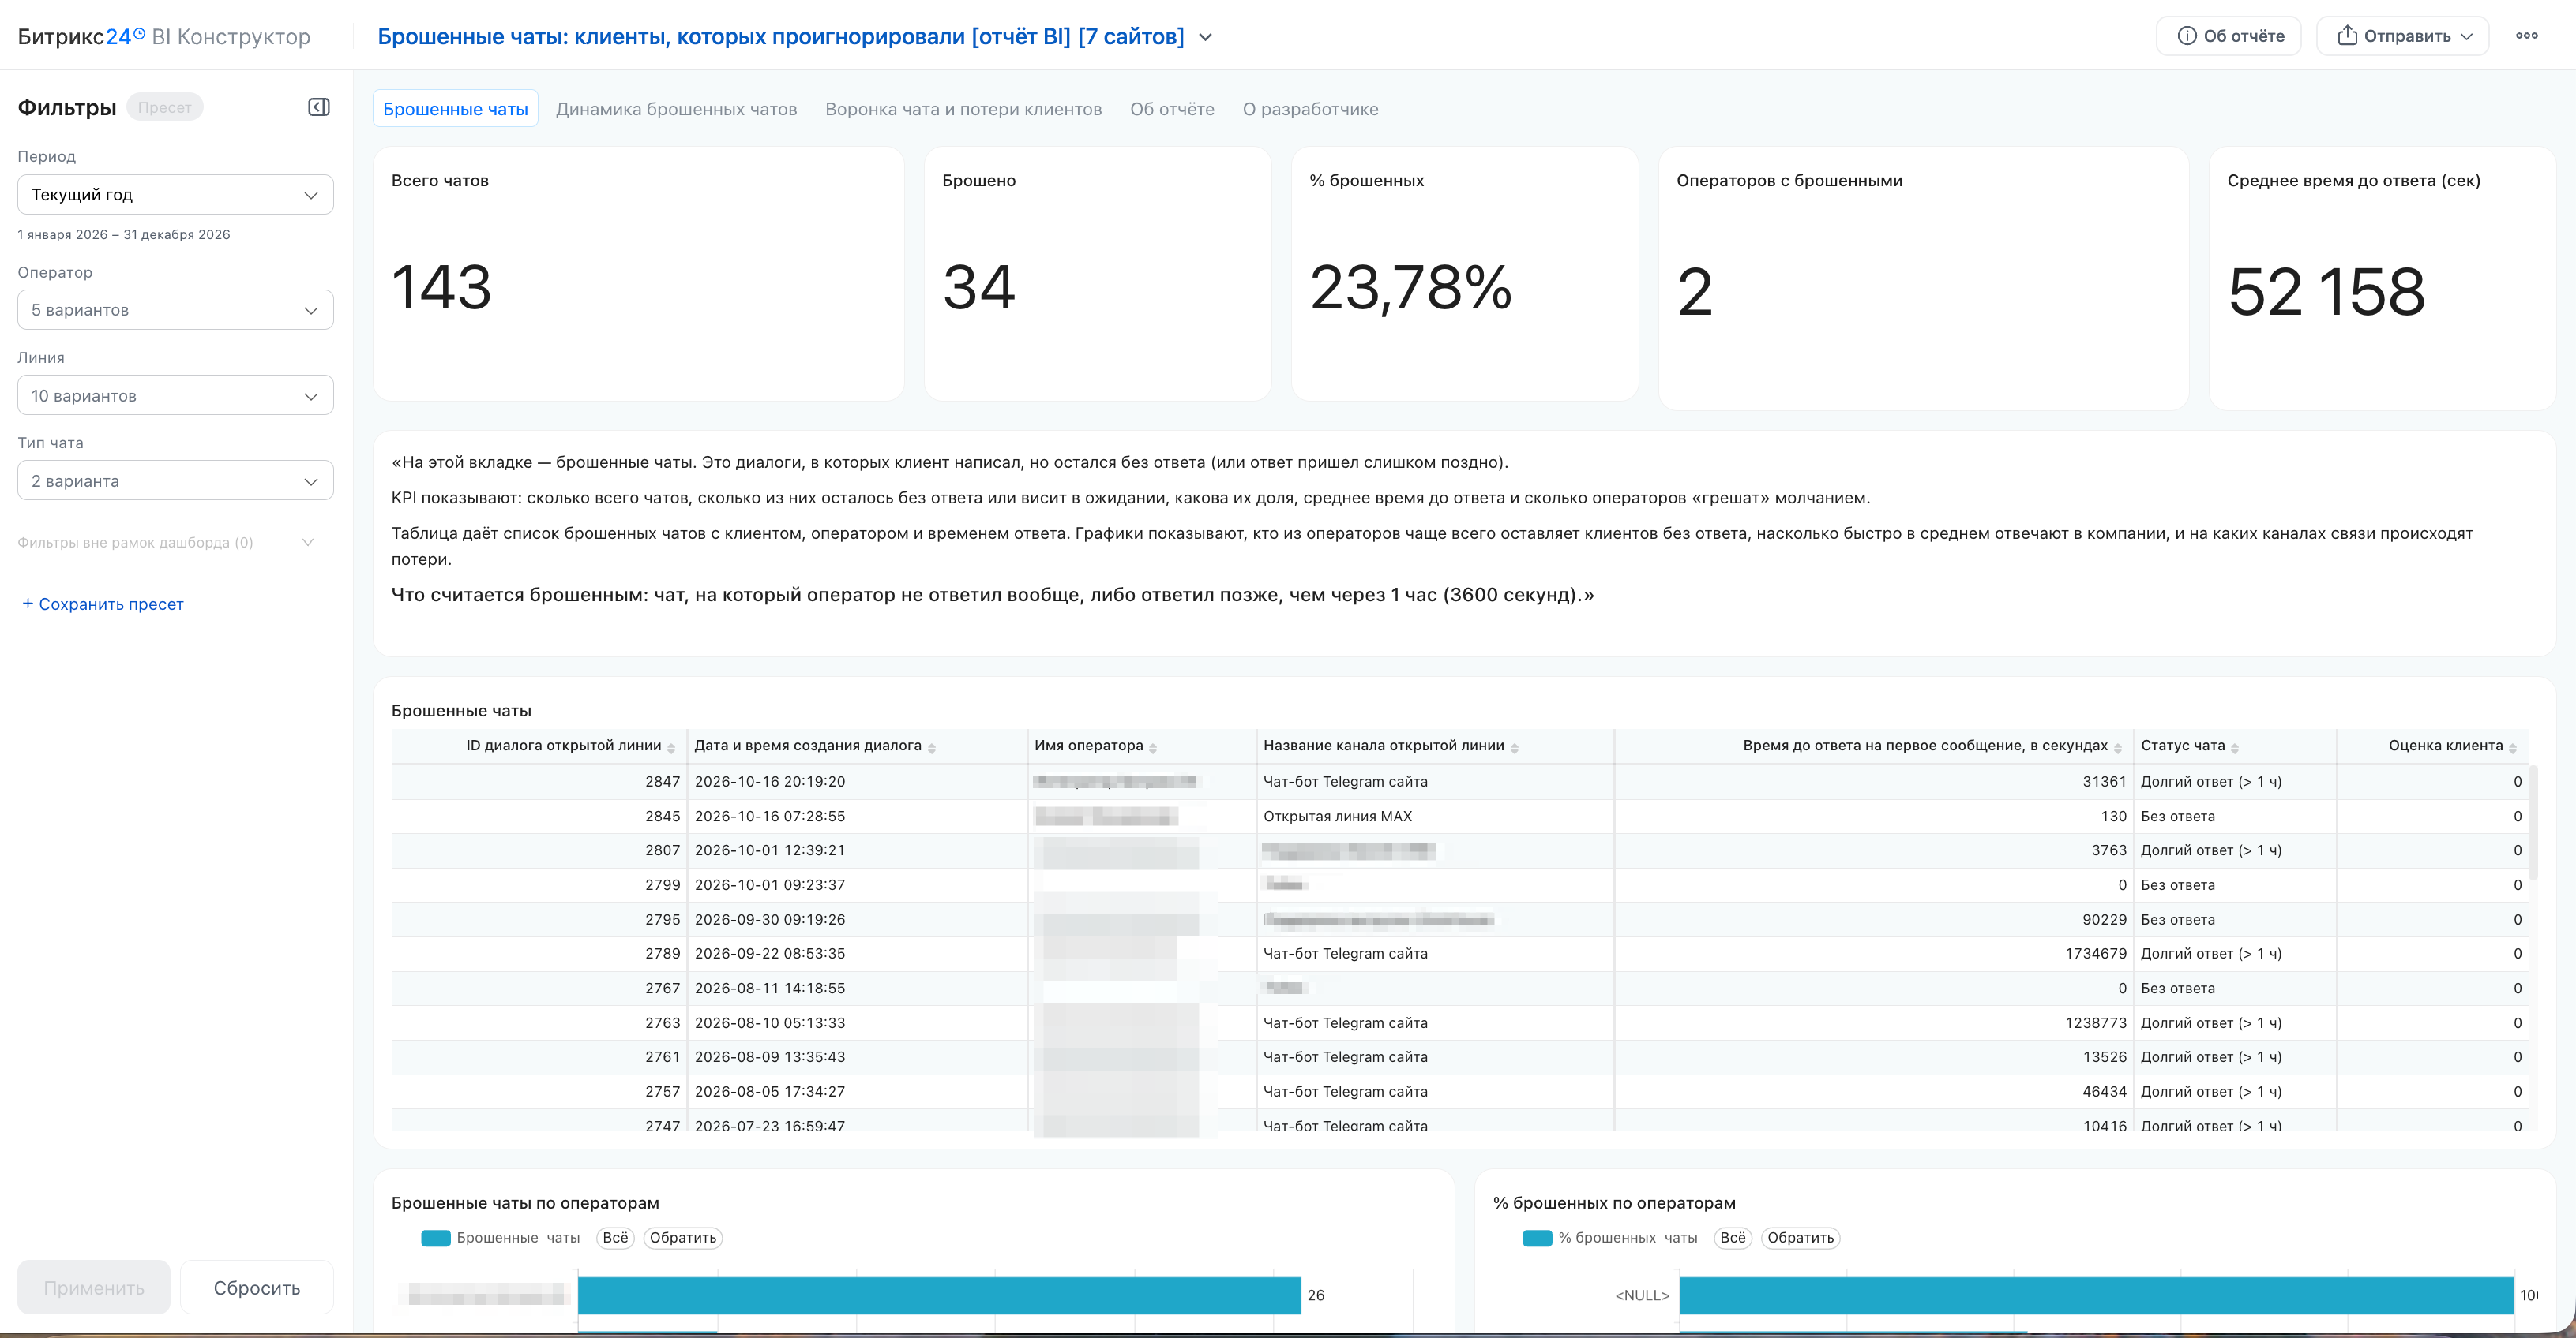Click the Сбросить button
Screen dimensions: 2576x1338
tap(257, 1287)
